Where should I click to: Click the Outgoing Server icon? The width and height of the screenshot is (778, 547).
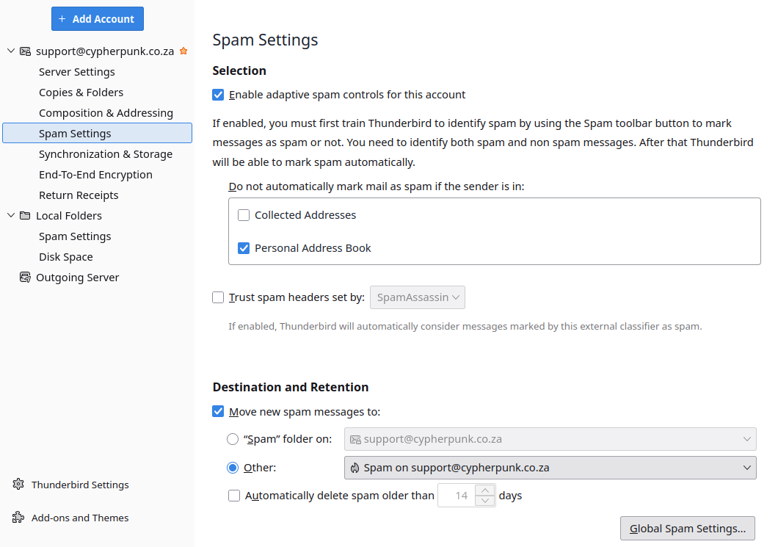pyautogui.click(x=25, y=277)
